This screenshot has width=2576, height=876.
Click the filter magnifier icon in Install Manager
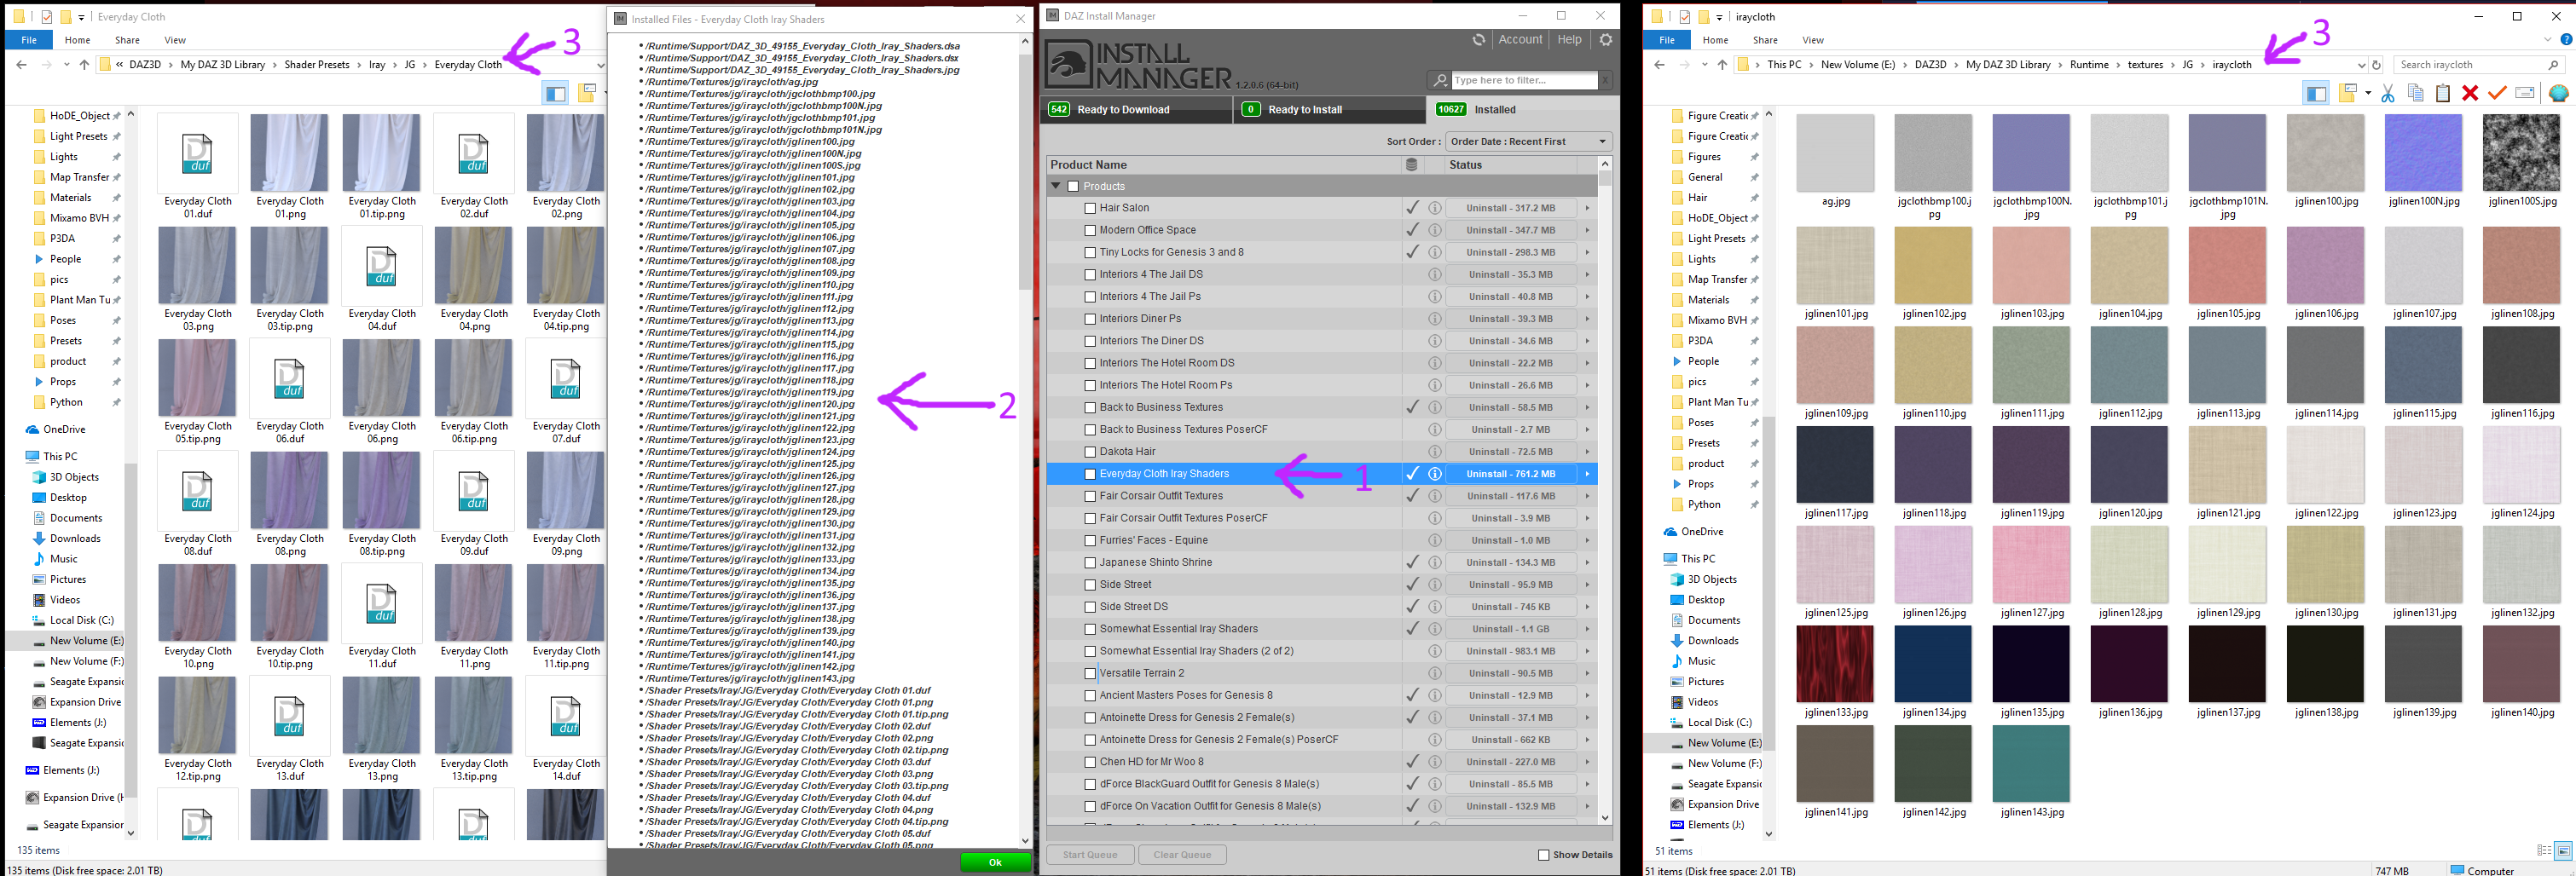click(1439, 80)
